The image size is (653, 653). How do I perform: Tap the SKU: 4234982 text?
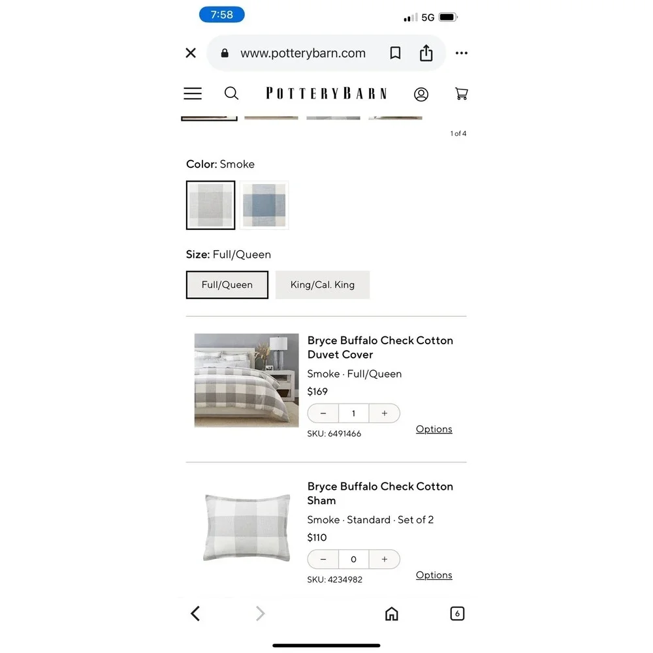pos(335,580)
